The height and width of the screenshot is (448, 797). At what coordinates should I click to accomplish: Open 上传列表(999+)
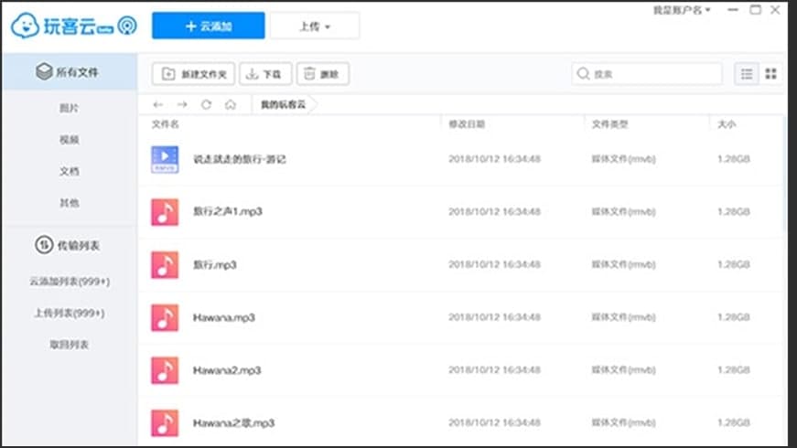tap(70, 313)
